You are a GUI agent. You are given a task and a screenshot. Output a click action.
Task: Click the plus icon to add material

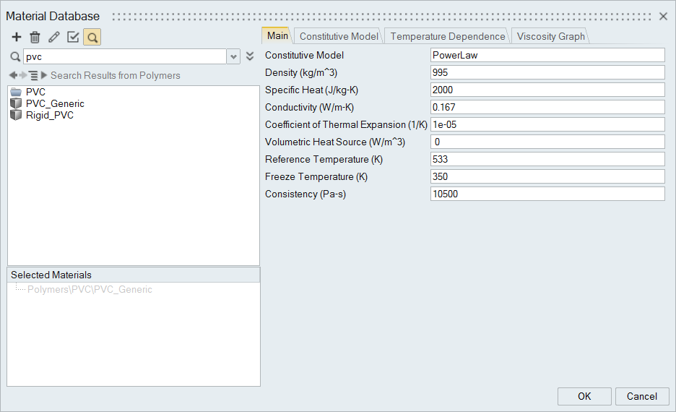click(x=17, y=37)
